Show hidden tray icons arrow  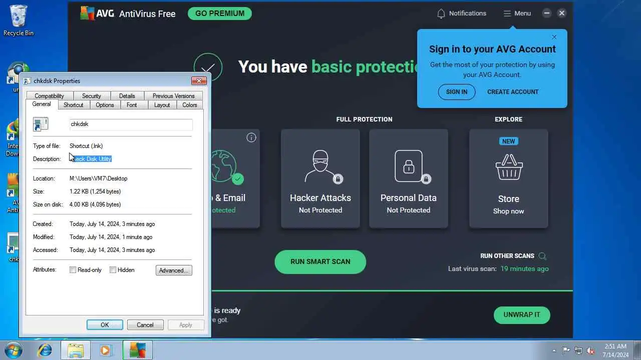[x=554, y=350]
